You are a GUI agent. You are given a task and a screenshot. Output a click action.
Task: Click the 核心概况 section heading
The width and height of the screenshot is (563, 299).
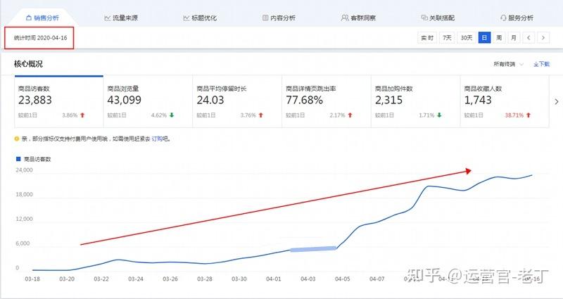(x=28, y=64)
